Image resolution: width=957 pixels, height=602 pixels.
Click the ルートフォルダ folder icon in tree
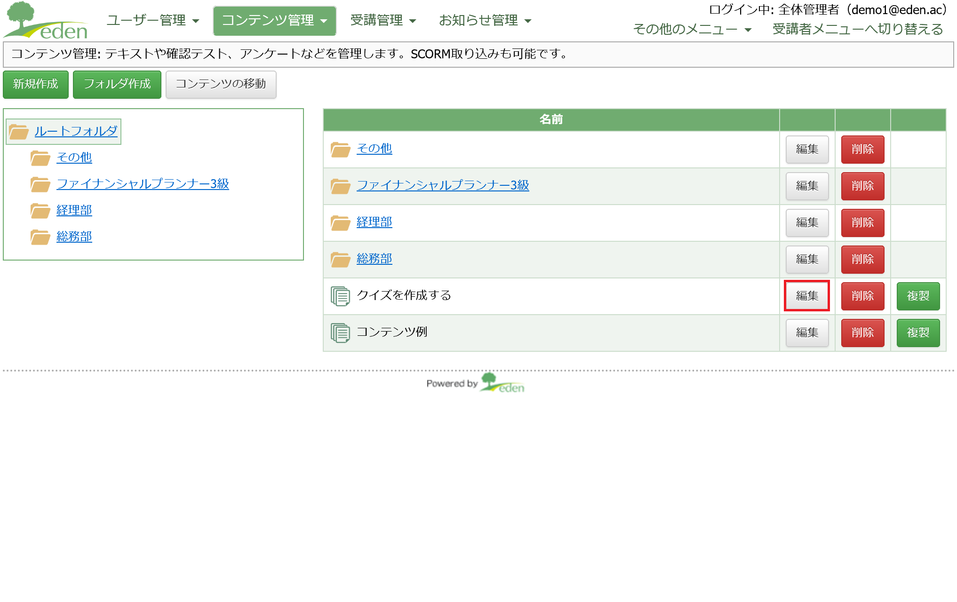(19, 132)
